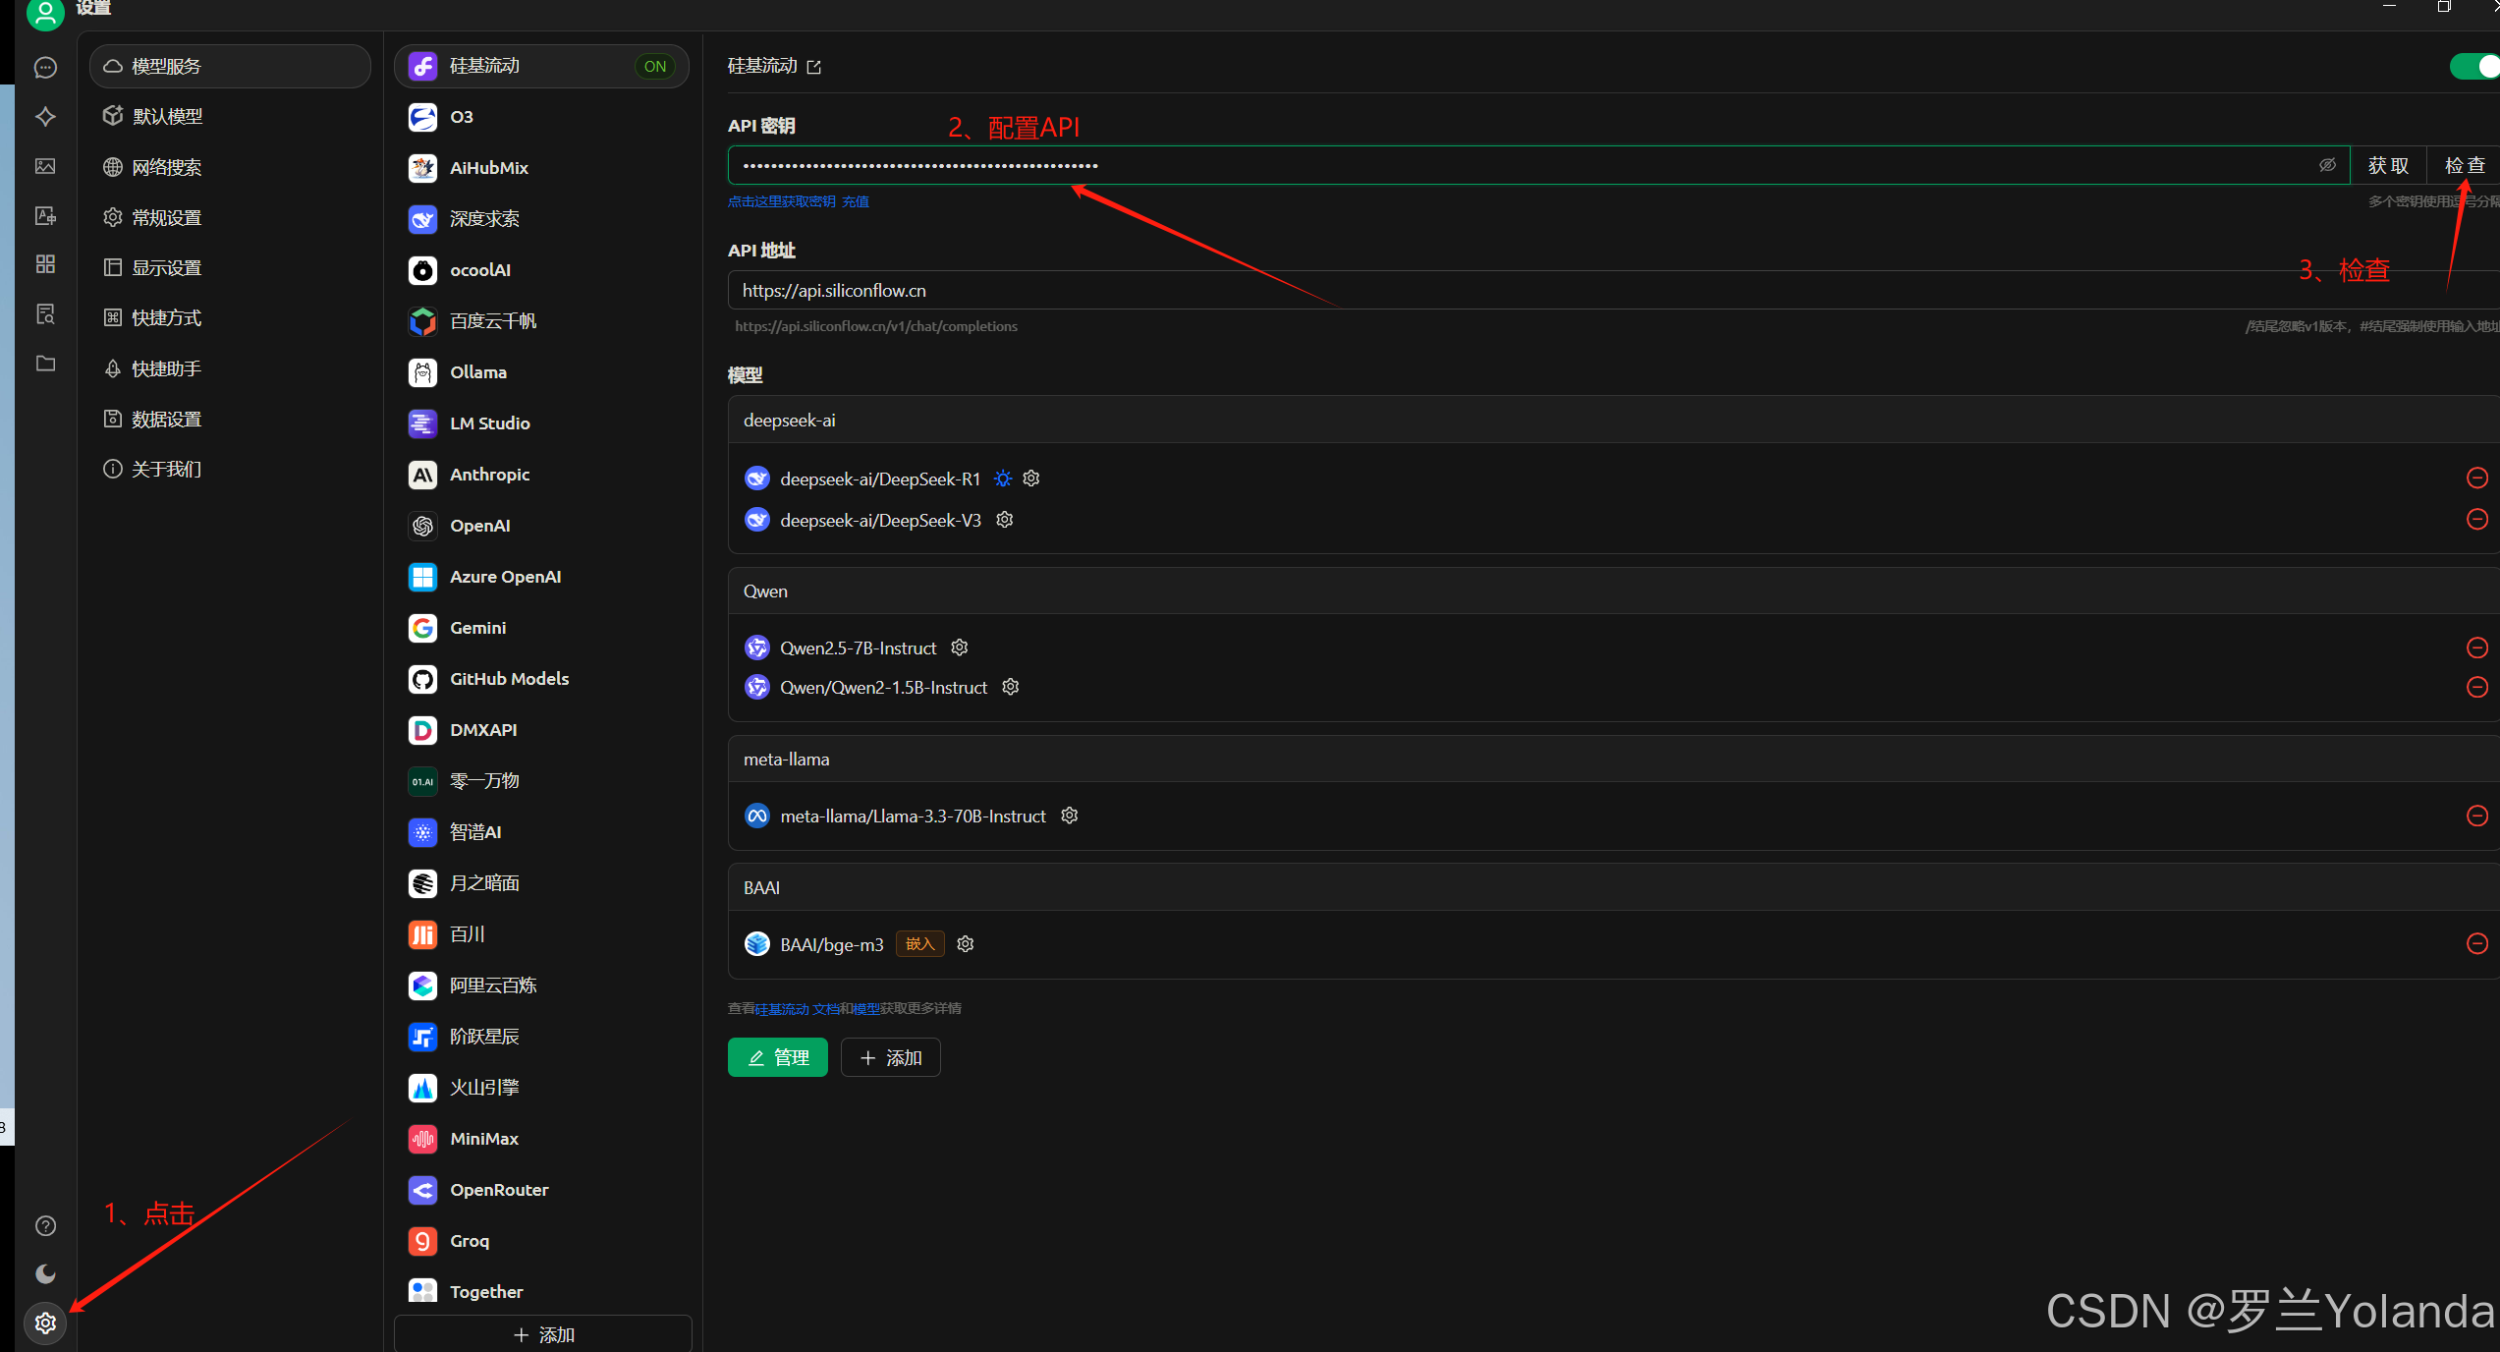The height and width of the screenshot is (1352, 2500).
Task: Click the settings gear in bottom sidebar
Action: click(x=45, y=1323)
